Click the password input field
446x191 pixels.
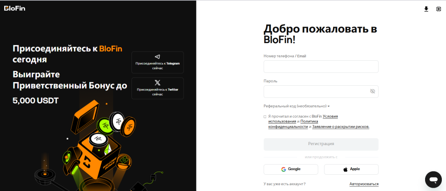[x=316, y=91]
